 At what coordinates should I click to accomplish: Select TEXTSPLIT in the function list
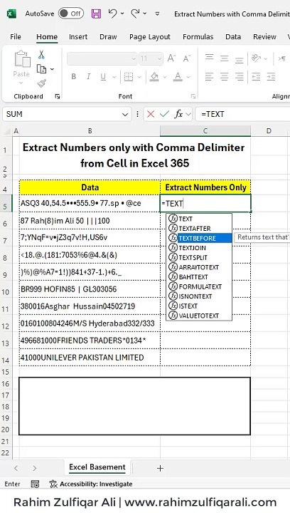tap(199, 257)
